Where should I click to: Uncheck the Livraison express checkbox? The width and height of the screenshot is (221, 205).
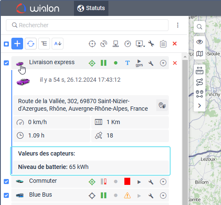pos(6,63)
